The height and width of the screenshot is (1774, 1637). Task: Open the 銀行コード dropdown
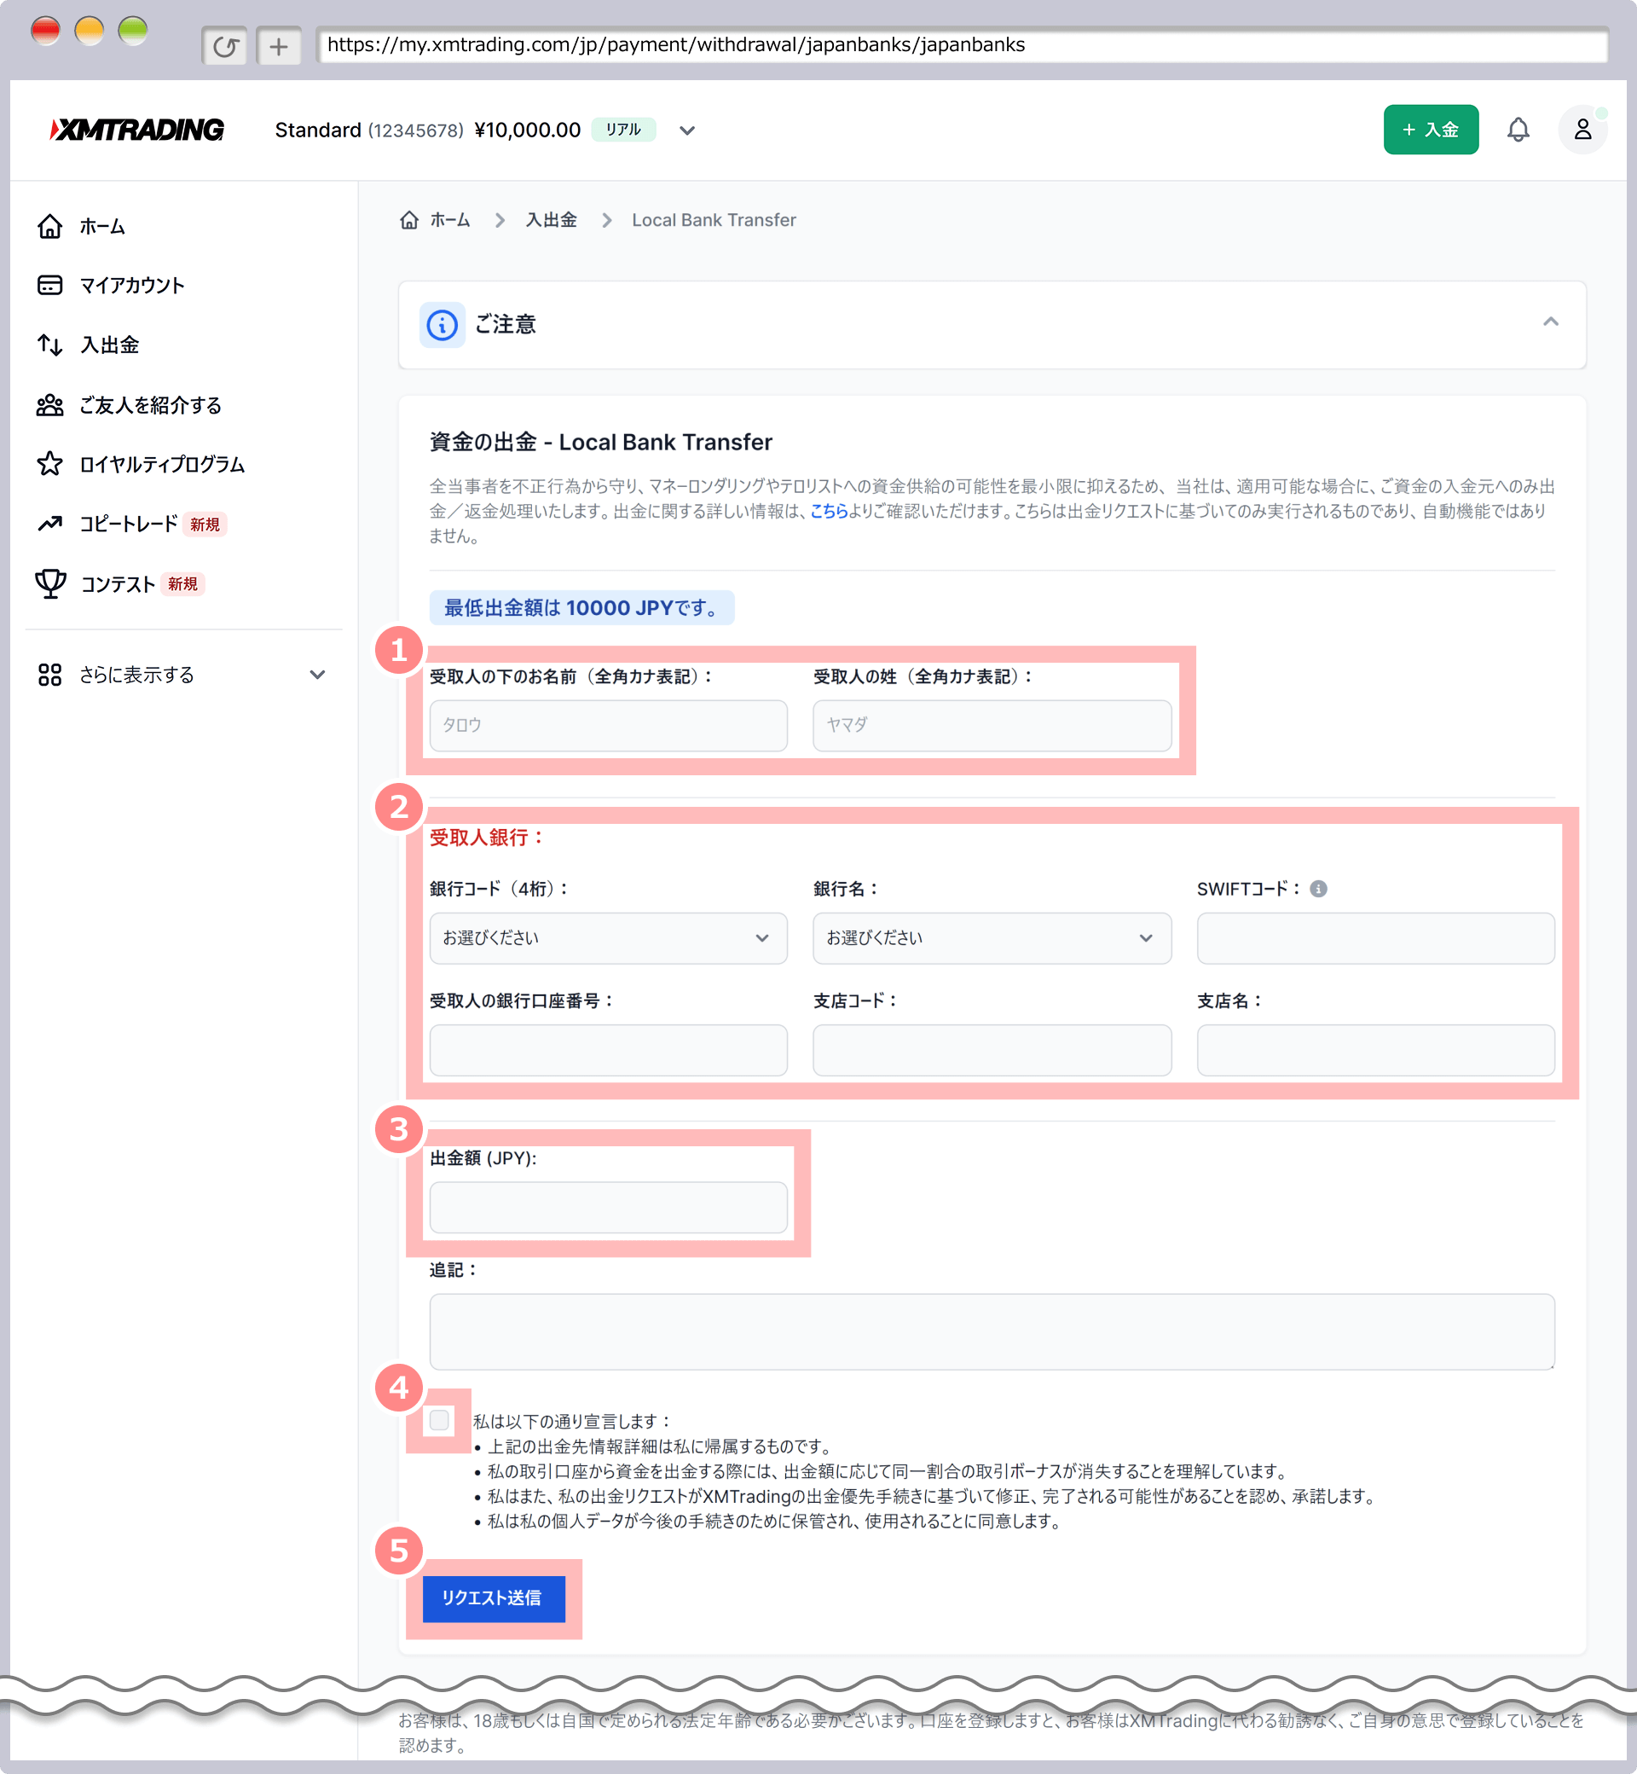point(608,938)
